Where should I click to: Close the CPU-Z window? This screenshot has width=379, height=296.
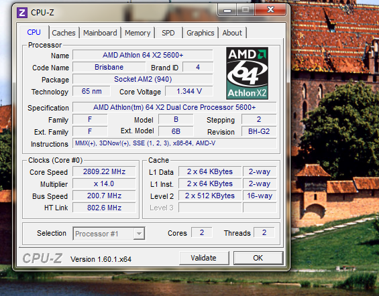(270, 10)
